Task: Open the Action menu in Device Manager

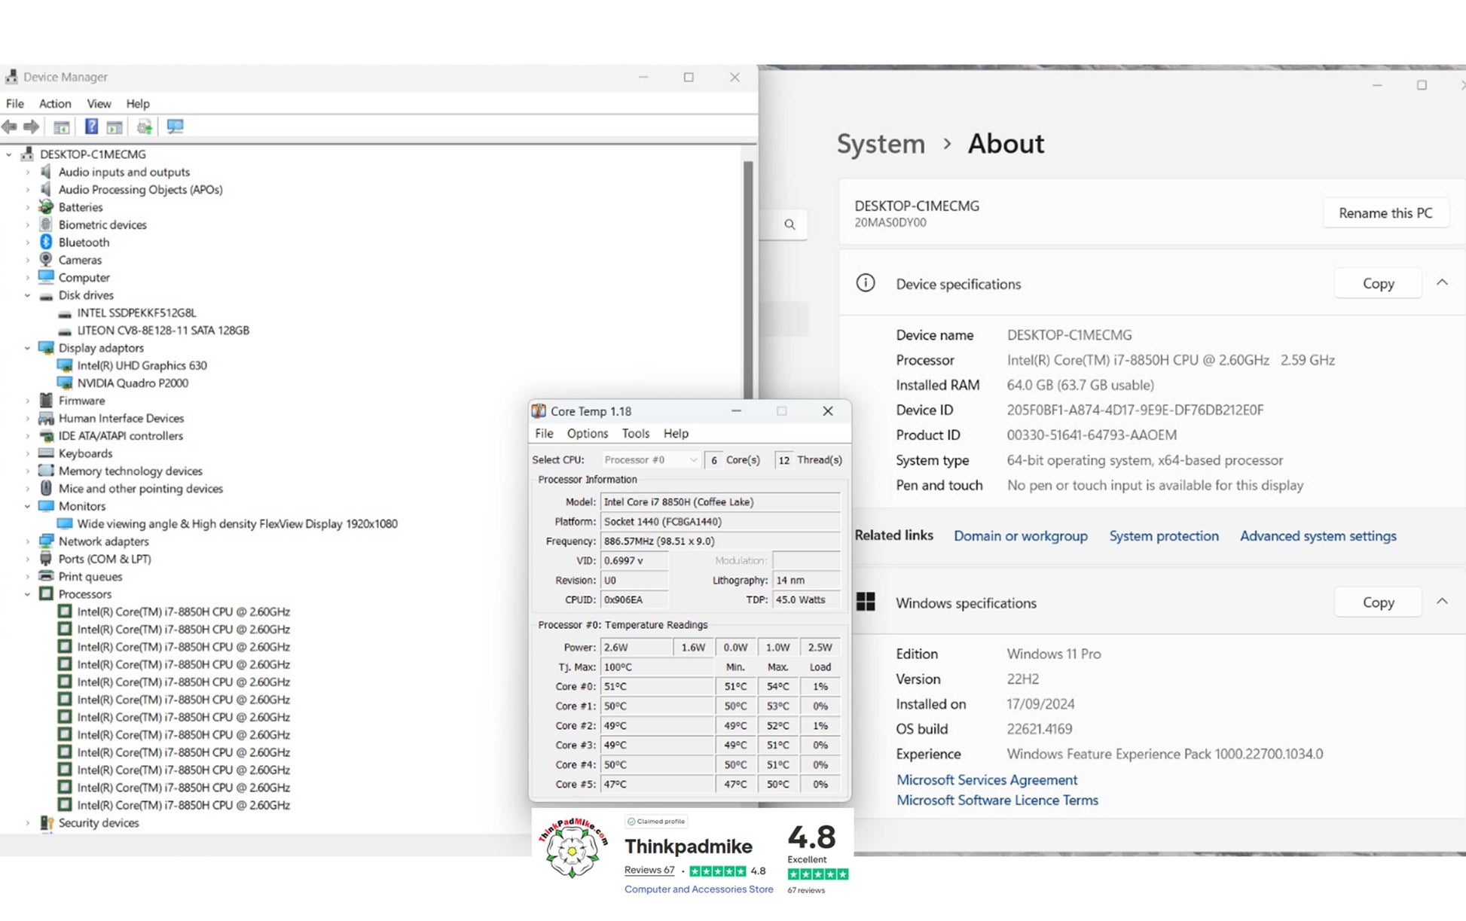Action: (x=55, y=104)
